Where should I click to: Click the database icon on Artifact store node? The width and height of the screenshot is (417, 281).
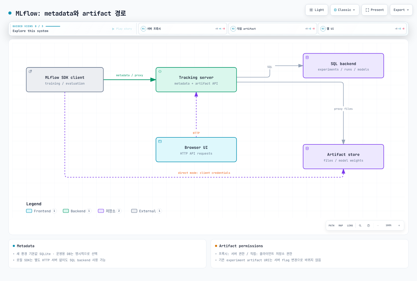point(307,149)
